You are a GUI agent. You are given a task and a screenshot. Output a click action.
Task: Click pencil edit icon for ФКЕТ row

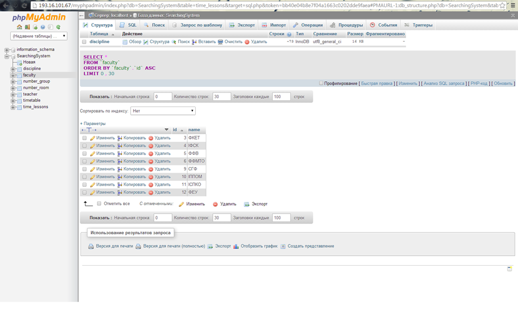[92, 138]
